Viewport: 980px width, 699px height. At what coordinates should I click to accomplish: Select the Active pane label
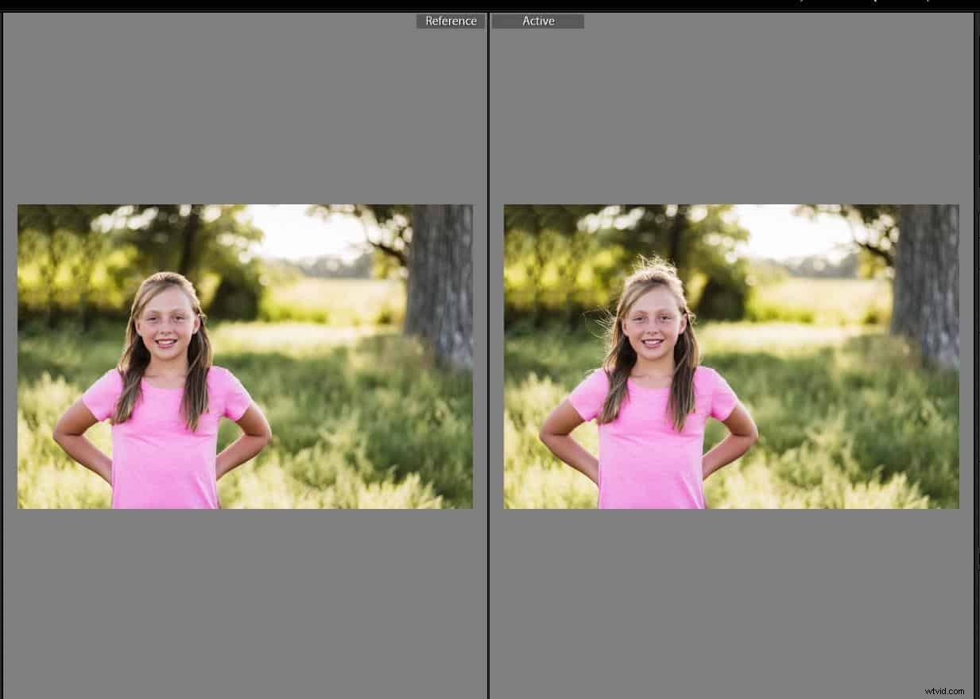[x=538, y=21]
